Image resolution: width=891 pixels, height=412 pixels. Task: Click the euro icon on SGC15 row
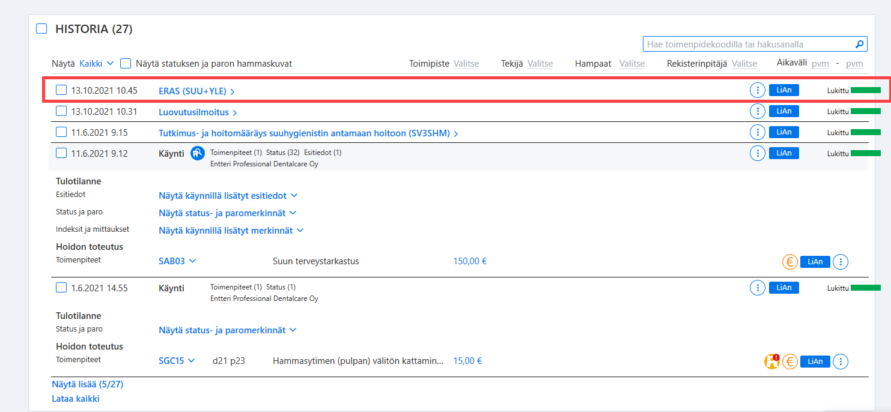tap(790, 362)
